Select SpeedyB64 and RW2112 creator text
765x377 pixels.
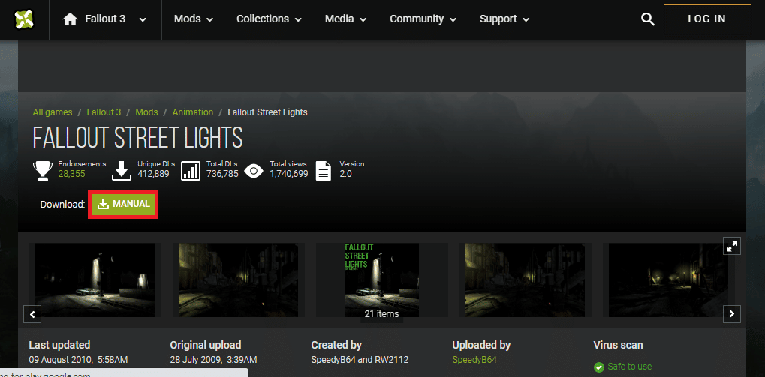point(360,360)
